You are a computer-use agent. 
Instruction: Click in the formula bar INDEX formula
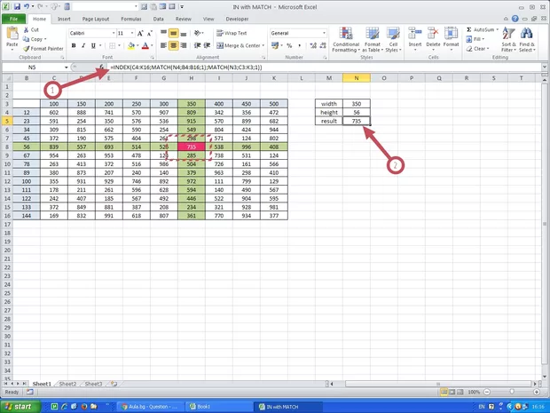pyautogui.click(x=186, y=68)
